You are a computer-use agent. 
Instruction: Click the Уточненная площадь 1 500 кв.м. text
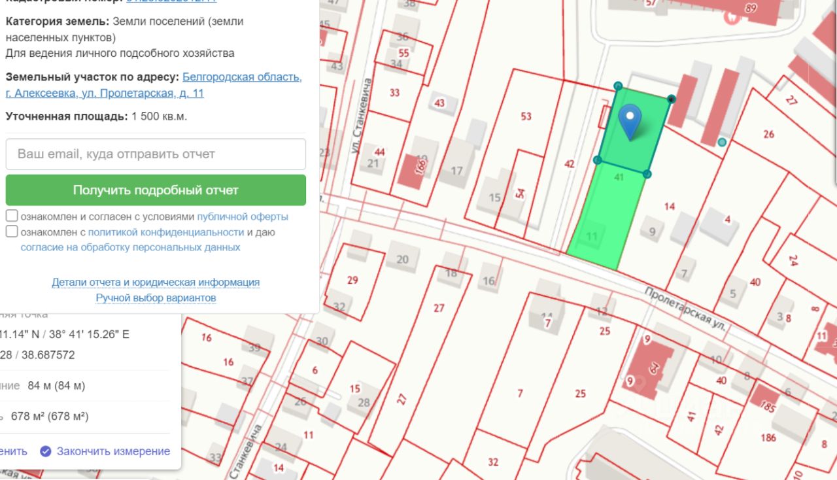pos(96,116)
